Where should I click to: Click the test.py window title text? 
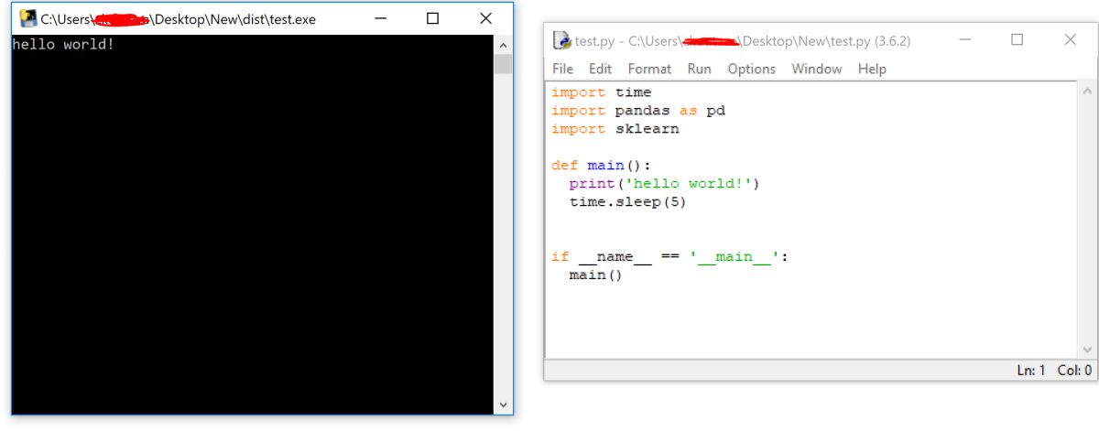pos(743,41)
